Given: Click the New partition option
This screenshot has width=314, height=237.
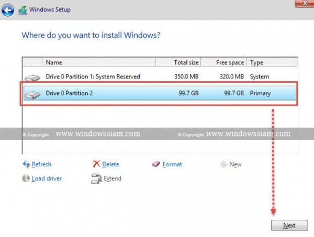Looking at the screenshot, I should 235,164.
